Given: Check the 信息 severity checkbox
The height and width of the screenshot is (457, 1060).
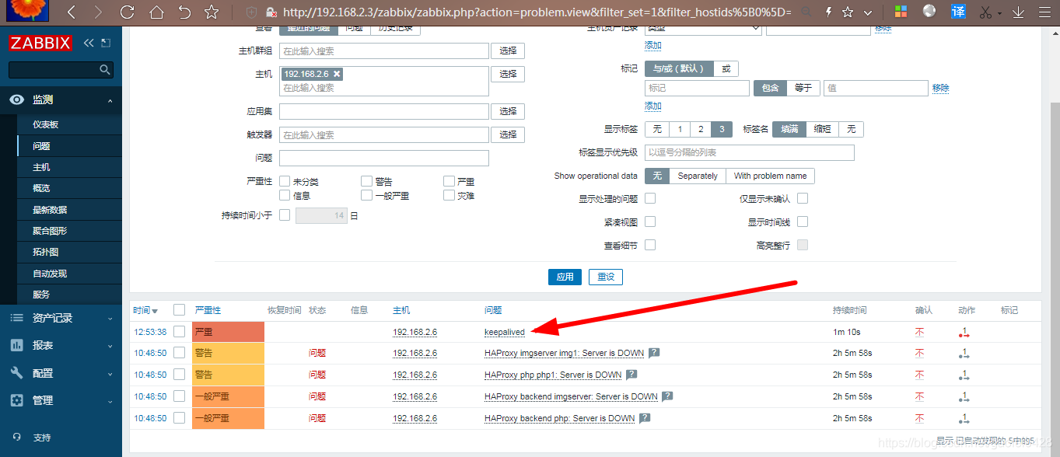Looking at the screenshot, I should (285, 195).
